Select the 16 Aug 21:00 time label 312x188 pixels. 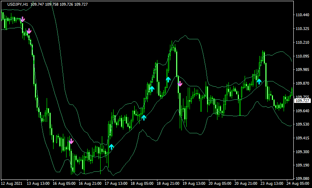(x=89, y=183)
